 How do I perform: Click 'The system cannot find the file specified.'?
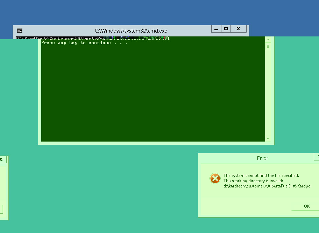click(261, 176)
